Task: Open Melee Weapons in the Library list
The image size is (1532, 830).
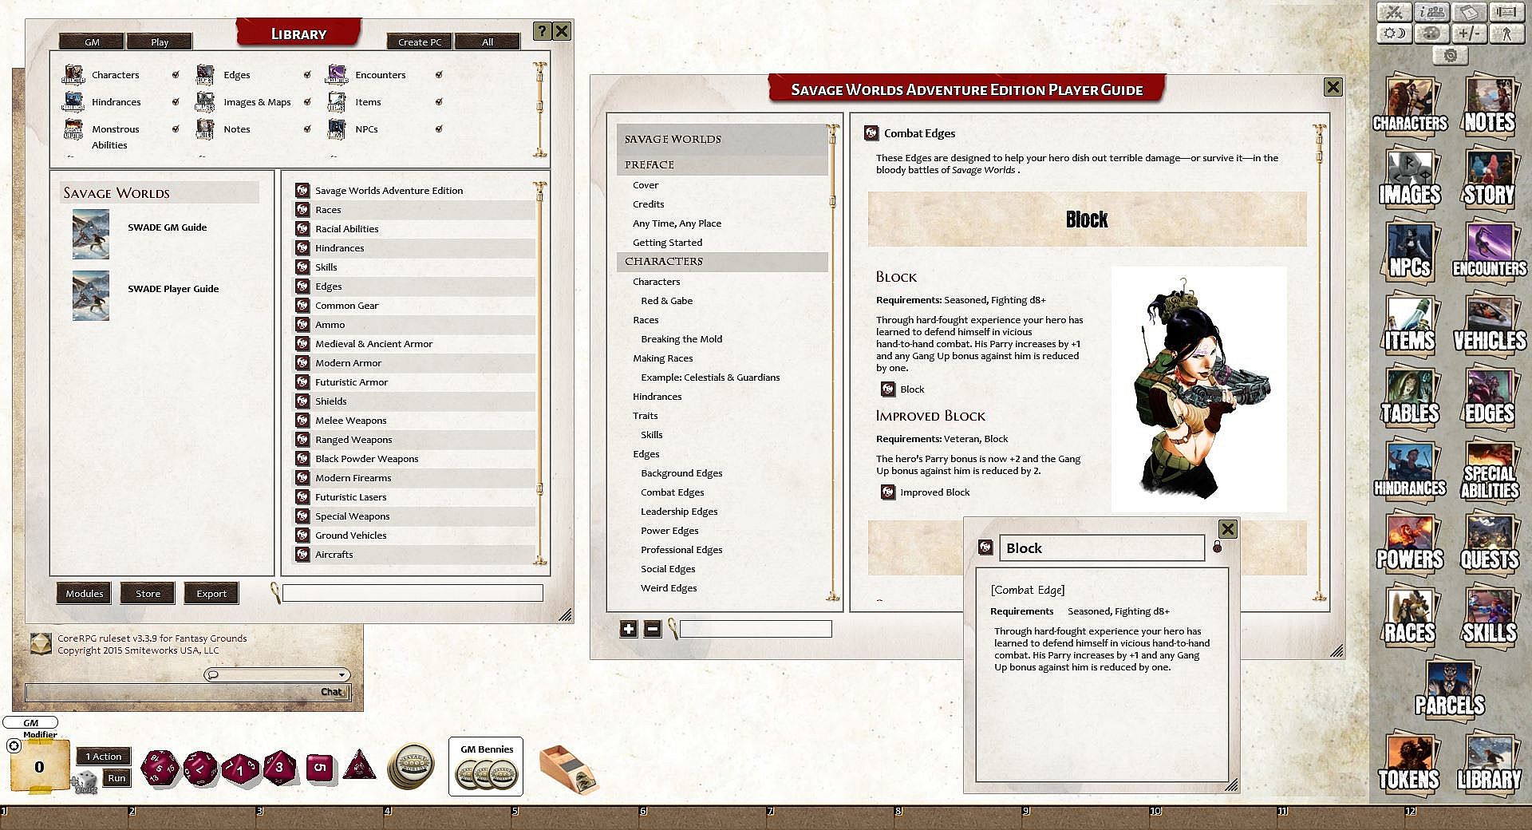Action: (350, 421)
